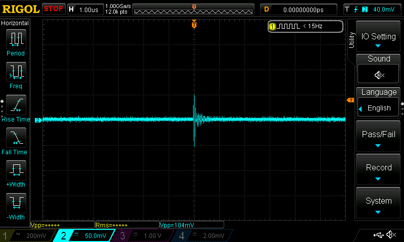
Task: Open the Sound menu label
Action: point(379,59)
